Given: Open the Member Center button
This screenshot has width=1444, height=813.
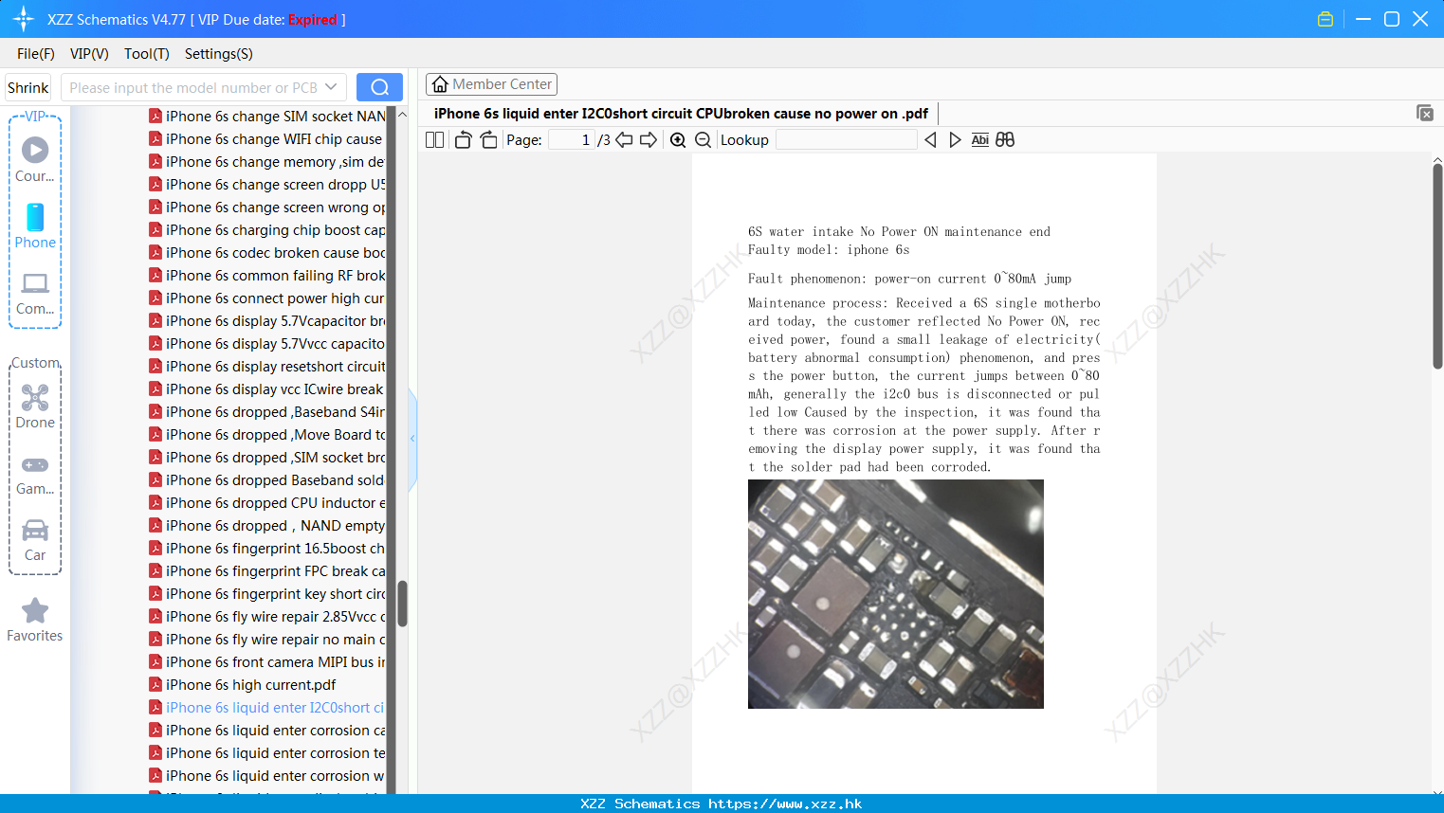Looking at the screenshot, I should (491, 84).
